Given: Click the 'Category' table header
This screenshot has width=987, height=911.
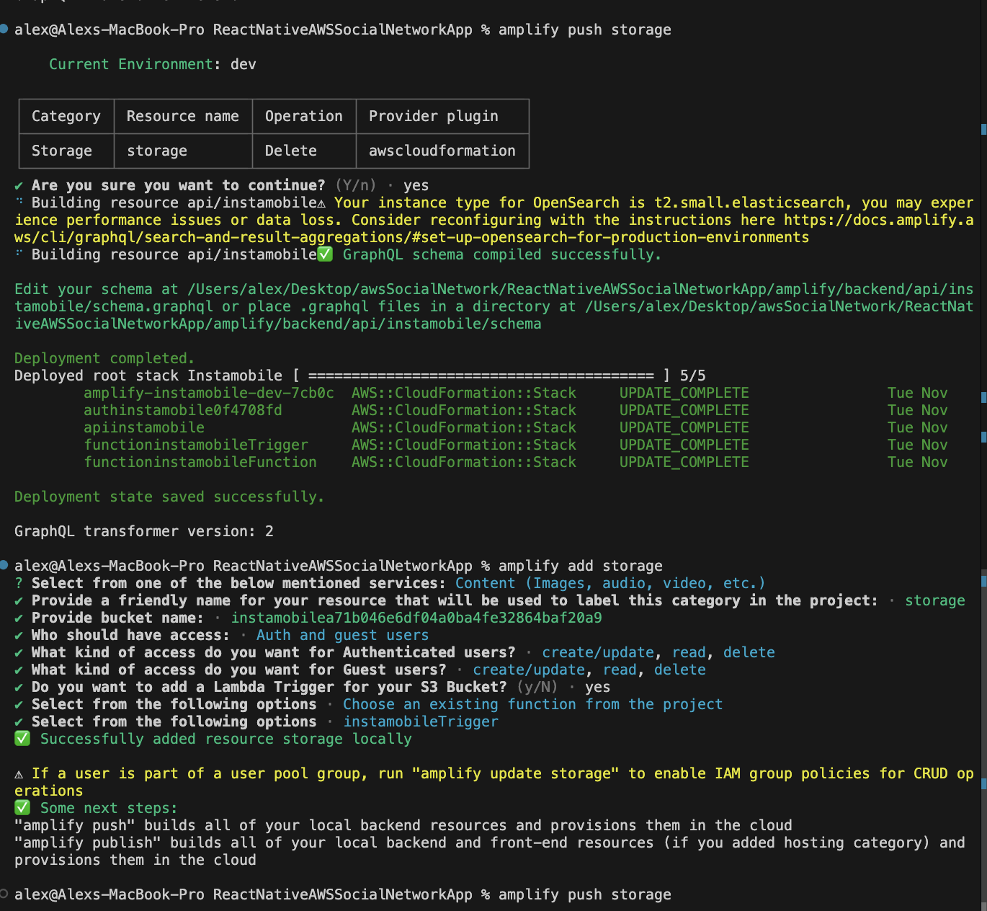Looking at the screenshot, I should [x=66, y=116].
